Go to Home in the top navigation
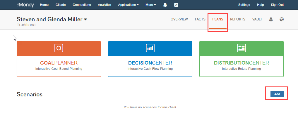The height and width of the screenshot is (125, 298). click(44, 5)
